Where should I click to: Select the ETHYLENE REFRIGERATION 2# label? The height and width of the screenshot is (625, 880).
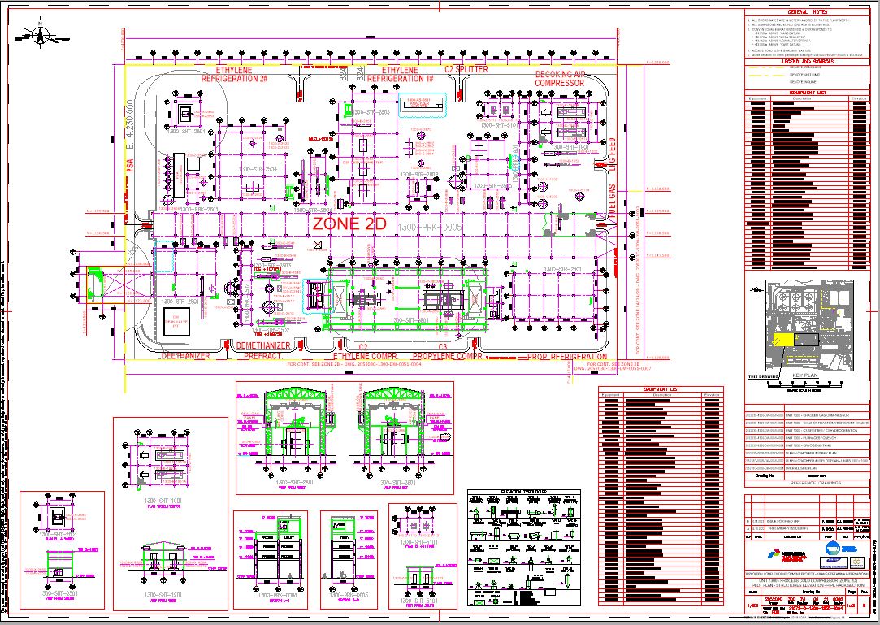pyautogui.click(x=235, y=75)
